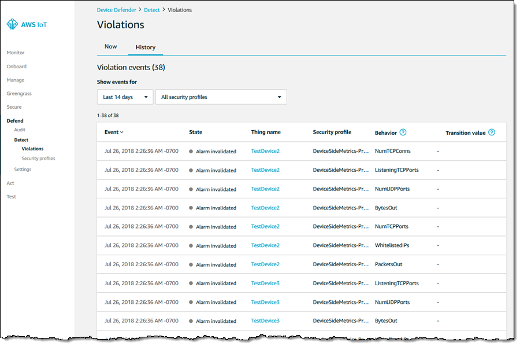Image resolution: width=520 pixels, height=346 pixels.
Task: Click the Behavior column help icon
Action: (403, 132)
